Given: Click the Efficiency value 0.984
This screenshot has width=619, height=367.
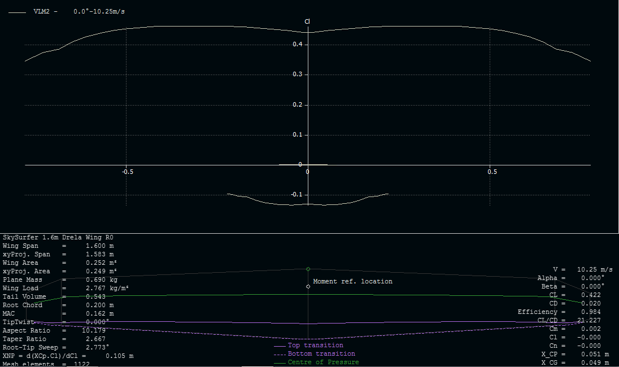Looking at the screenshot, I should tap(591, 312).
